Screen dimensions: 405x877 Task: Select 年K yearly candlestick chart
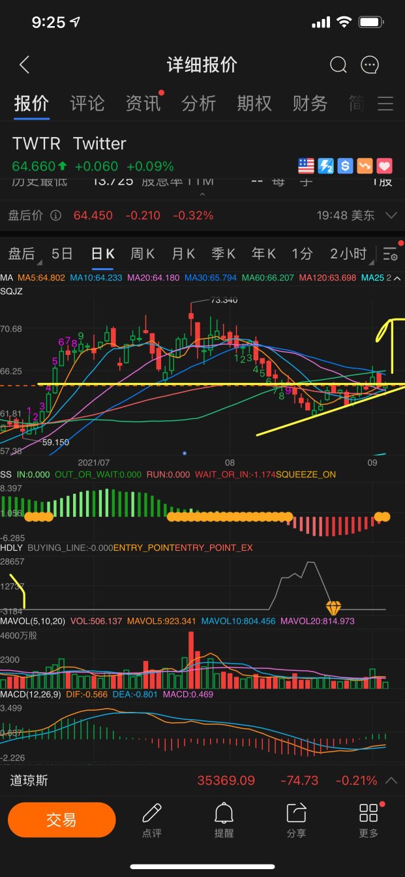263,254
